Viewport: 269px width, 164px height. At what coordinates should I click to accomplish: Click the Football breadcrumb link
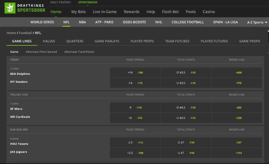(25, 33)
